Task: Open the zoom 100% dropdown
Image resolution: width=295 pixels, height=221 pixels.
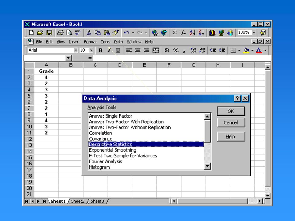Action: tap(254, 33)
